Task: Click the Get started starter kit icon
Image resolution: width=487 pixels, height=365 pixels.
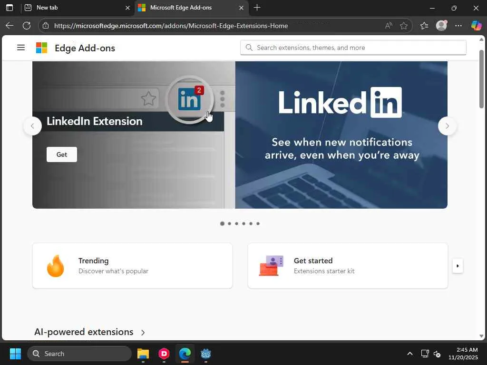Action: (271, 266)
